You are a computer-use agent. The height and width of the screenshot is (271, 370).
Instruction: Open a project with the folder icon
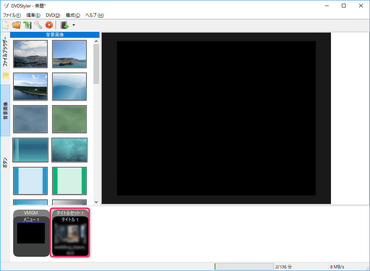16,25
